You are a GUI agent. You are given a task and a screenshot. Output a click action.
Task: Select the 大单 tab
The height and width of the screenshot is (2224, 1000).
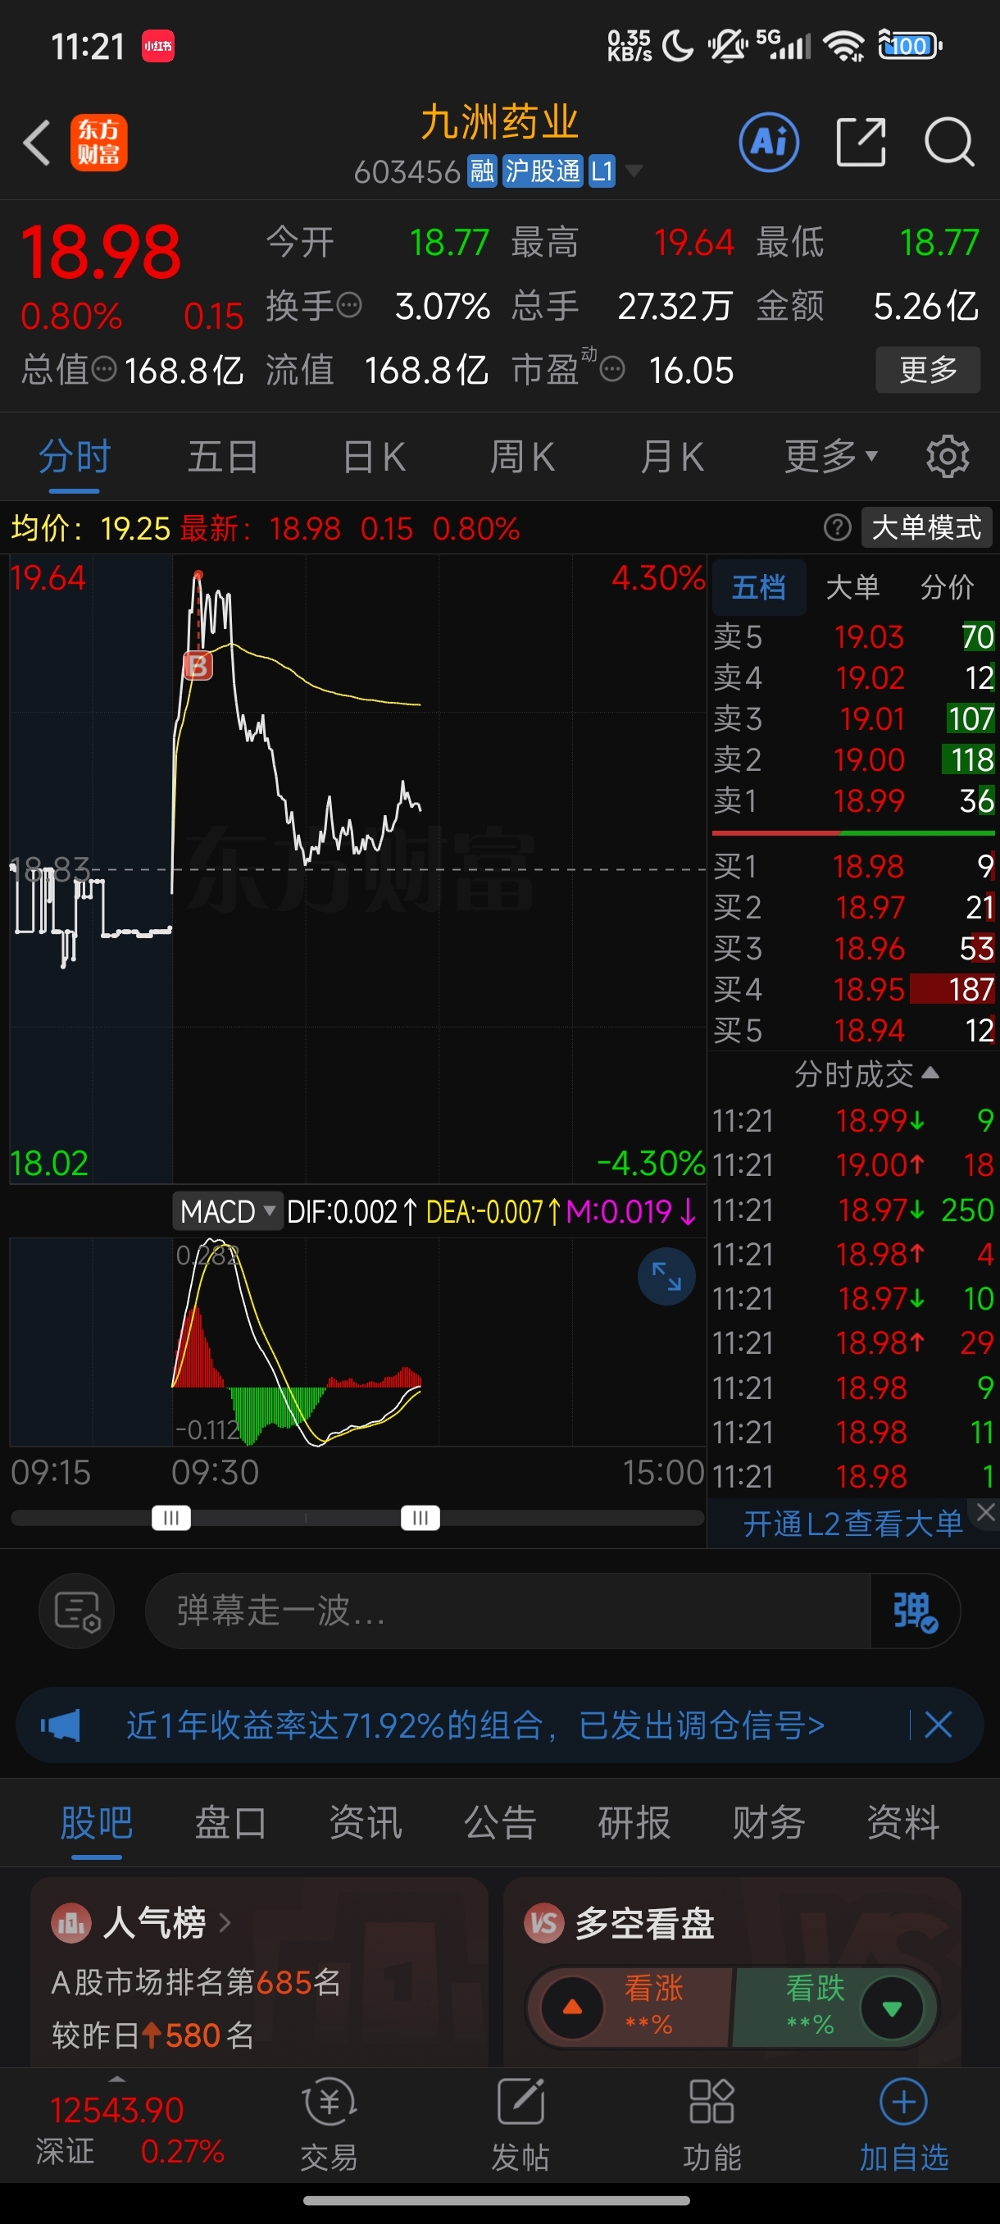click(852, 587)
